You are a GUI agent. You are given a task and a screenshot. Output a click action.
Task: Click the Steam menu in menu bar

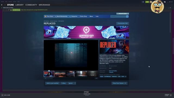(2, 2)
